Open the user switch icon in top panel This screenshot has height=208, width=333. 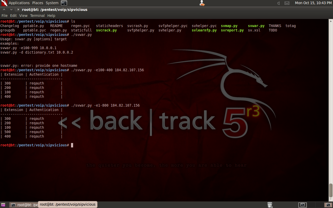[202, 3]
